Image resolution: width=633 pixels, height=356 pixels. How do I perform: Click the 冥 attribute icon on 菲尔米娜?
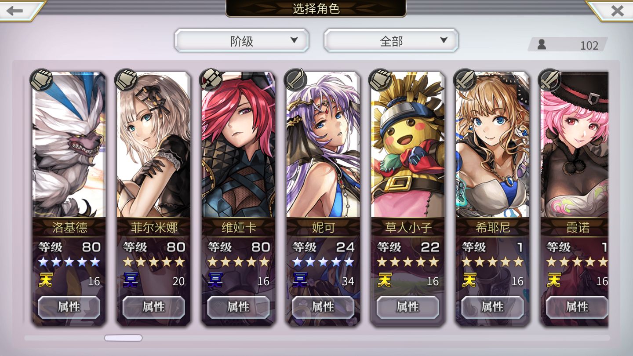click(130, 280)
